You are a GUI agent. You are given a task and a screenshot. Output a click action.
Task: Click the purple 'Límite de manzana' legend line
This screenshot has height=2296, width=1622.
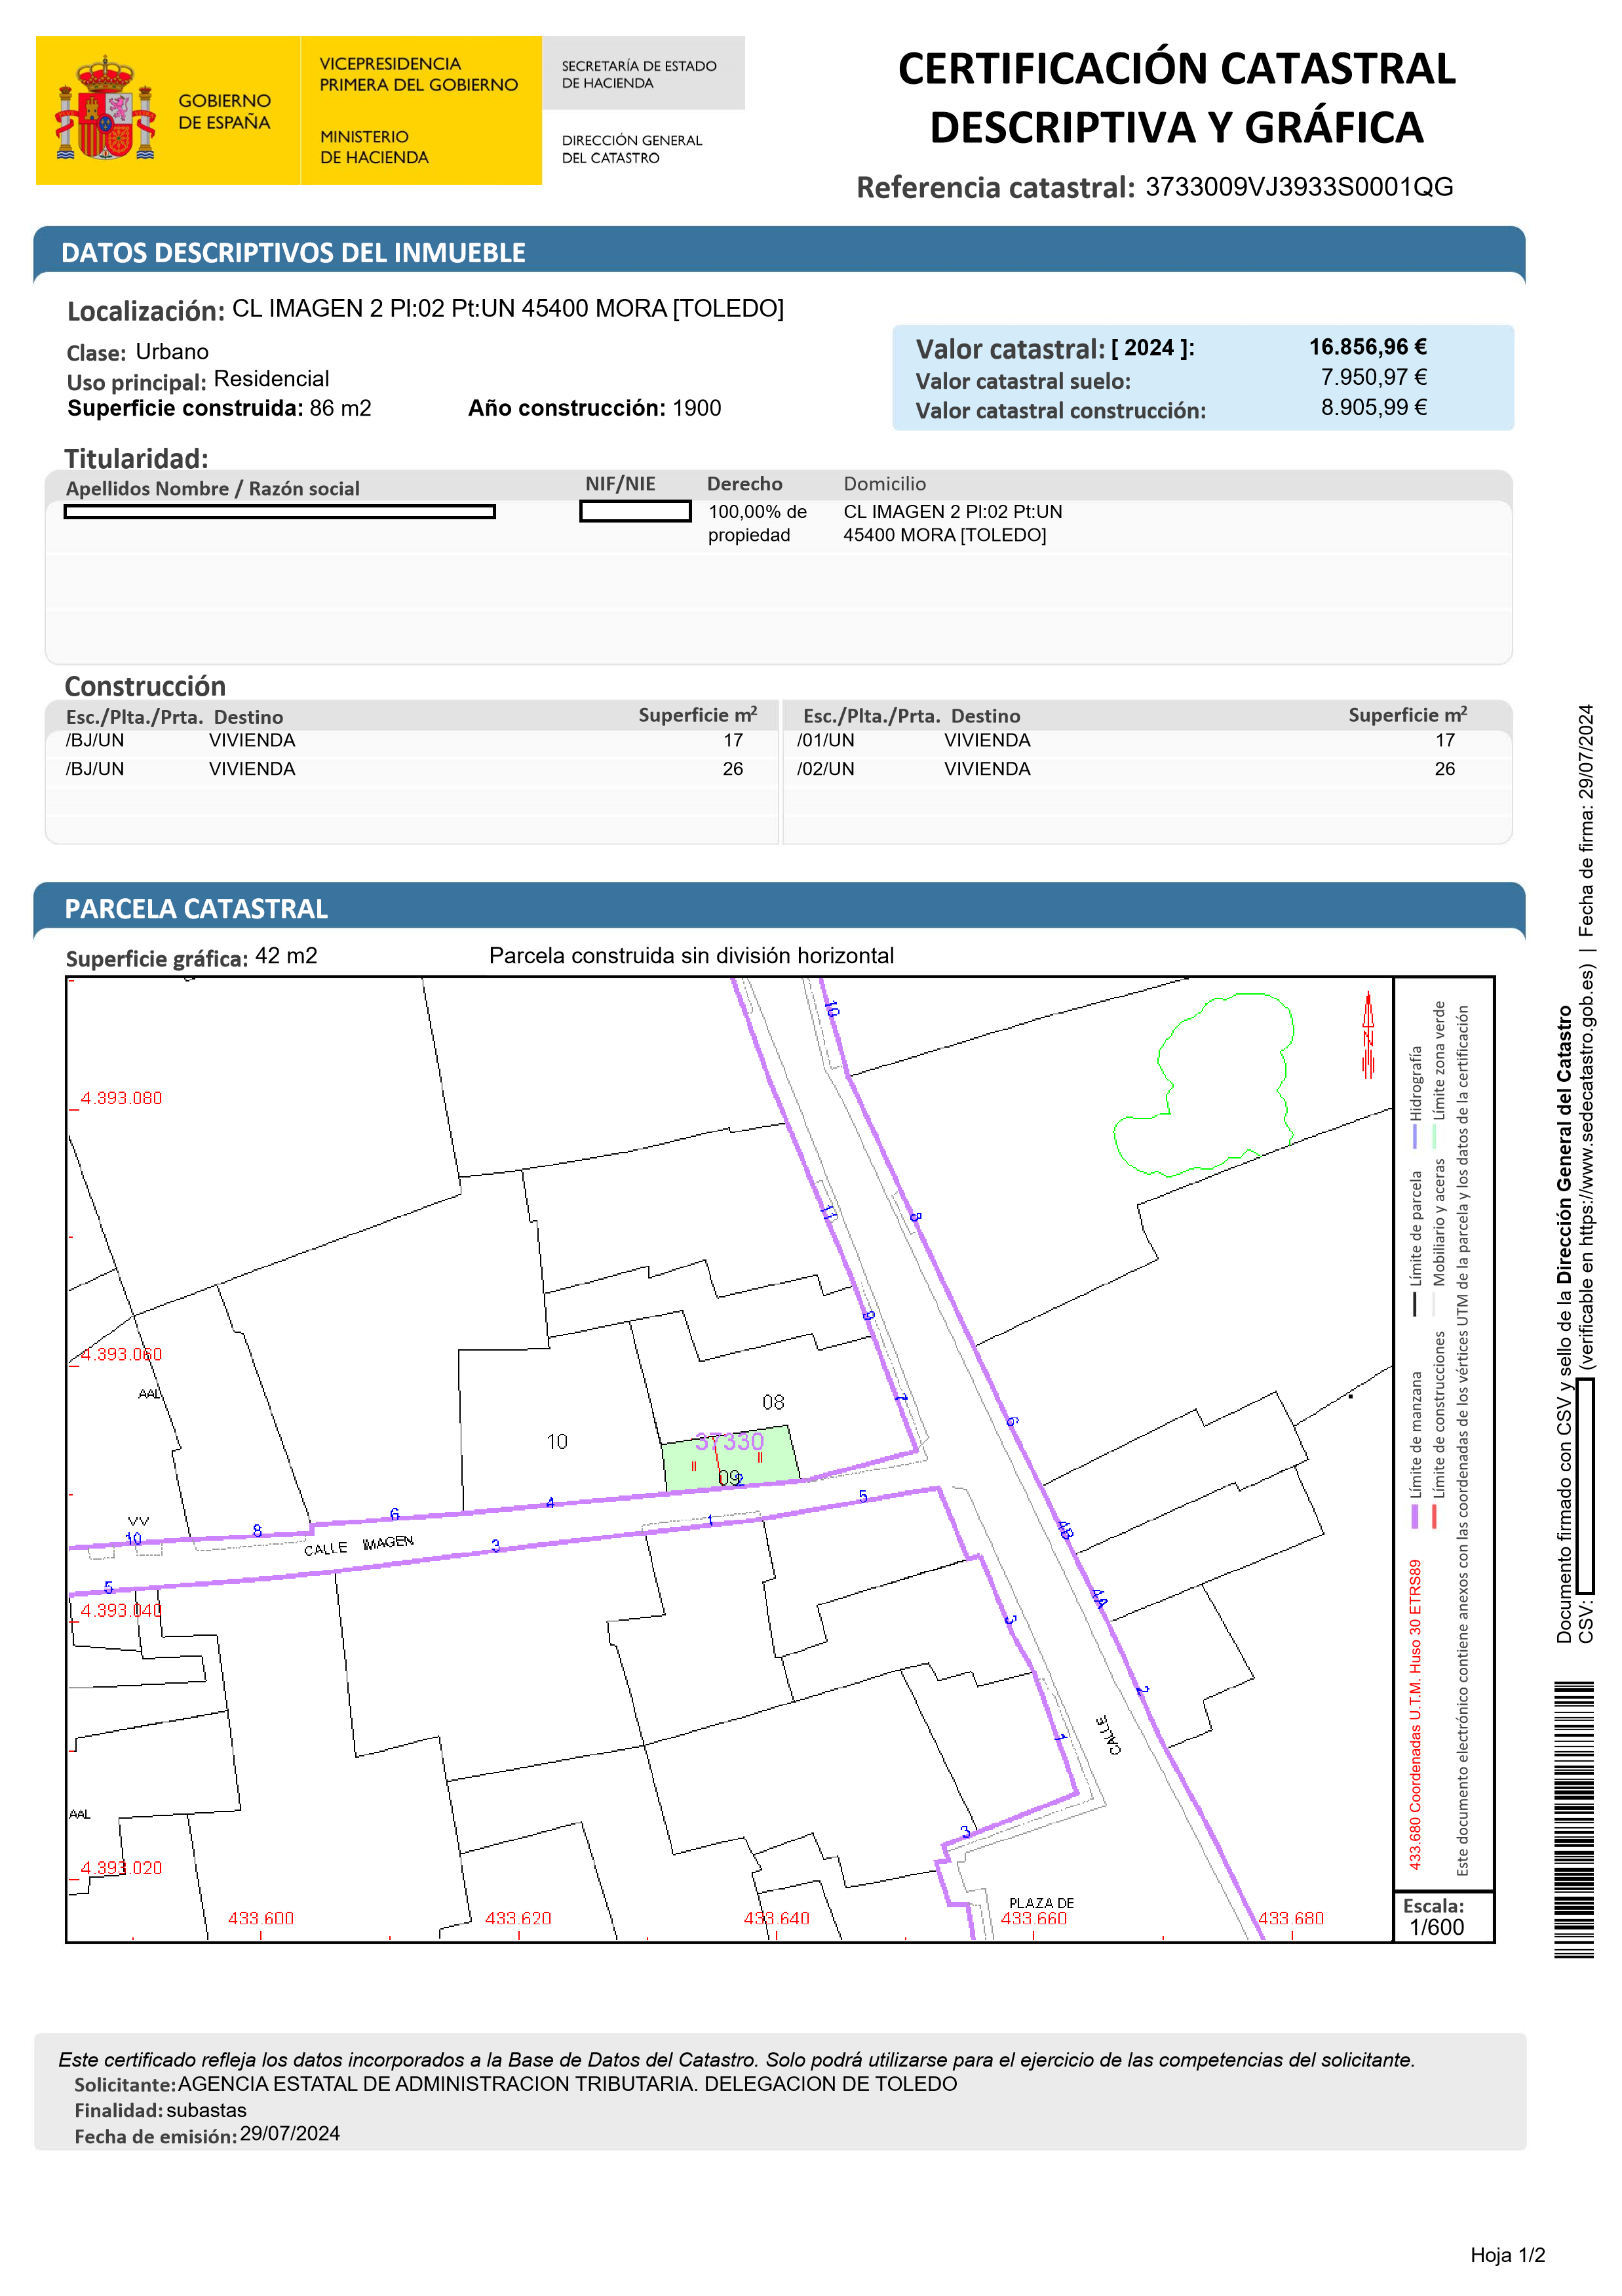[1415, 1516]
